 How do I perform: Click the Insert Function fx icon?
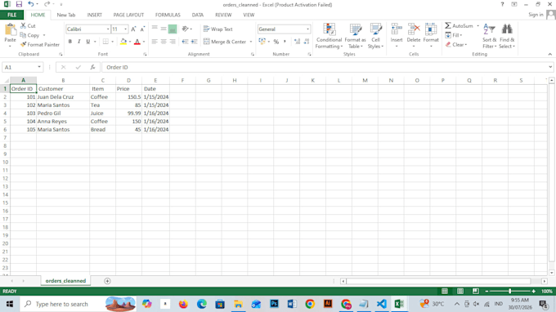pos(92,67)
